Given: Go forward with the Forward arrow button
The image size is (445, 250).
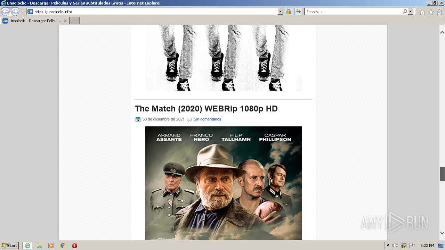Looking at the screenshot, I should tap(15, 11).
